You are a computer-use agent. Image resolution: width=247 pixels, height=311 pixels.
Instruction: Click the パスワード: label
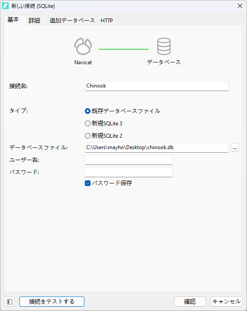pyautogui.click(x=24, y=172)
